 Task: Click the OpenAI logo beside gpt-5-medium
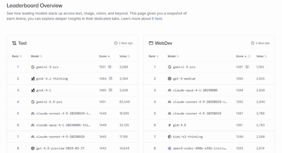pyautogui.click(x=169, y=79)
